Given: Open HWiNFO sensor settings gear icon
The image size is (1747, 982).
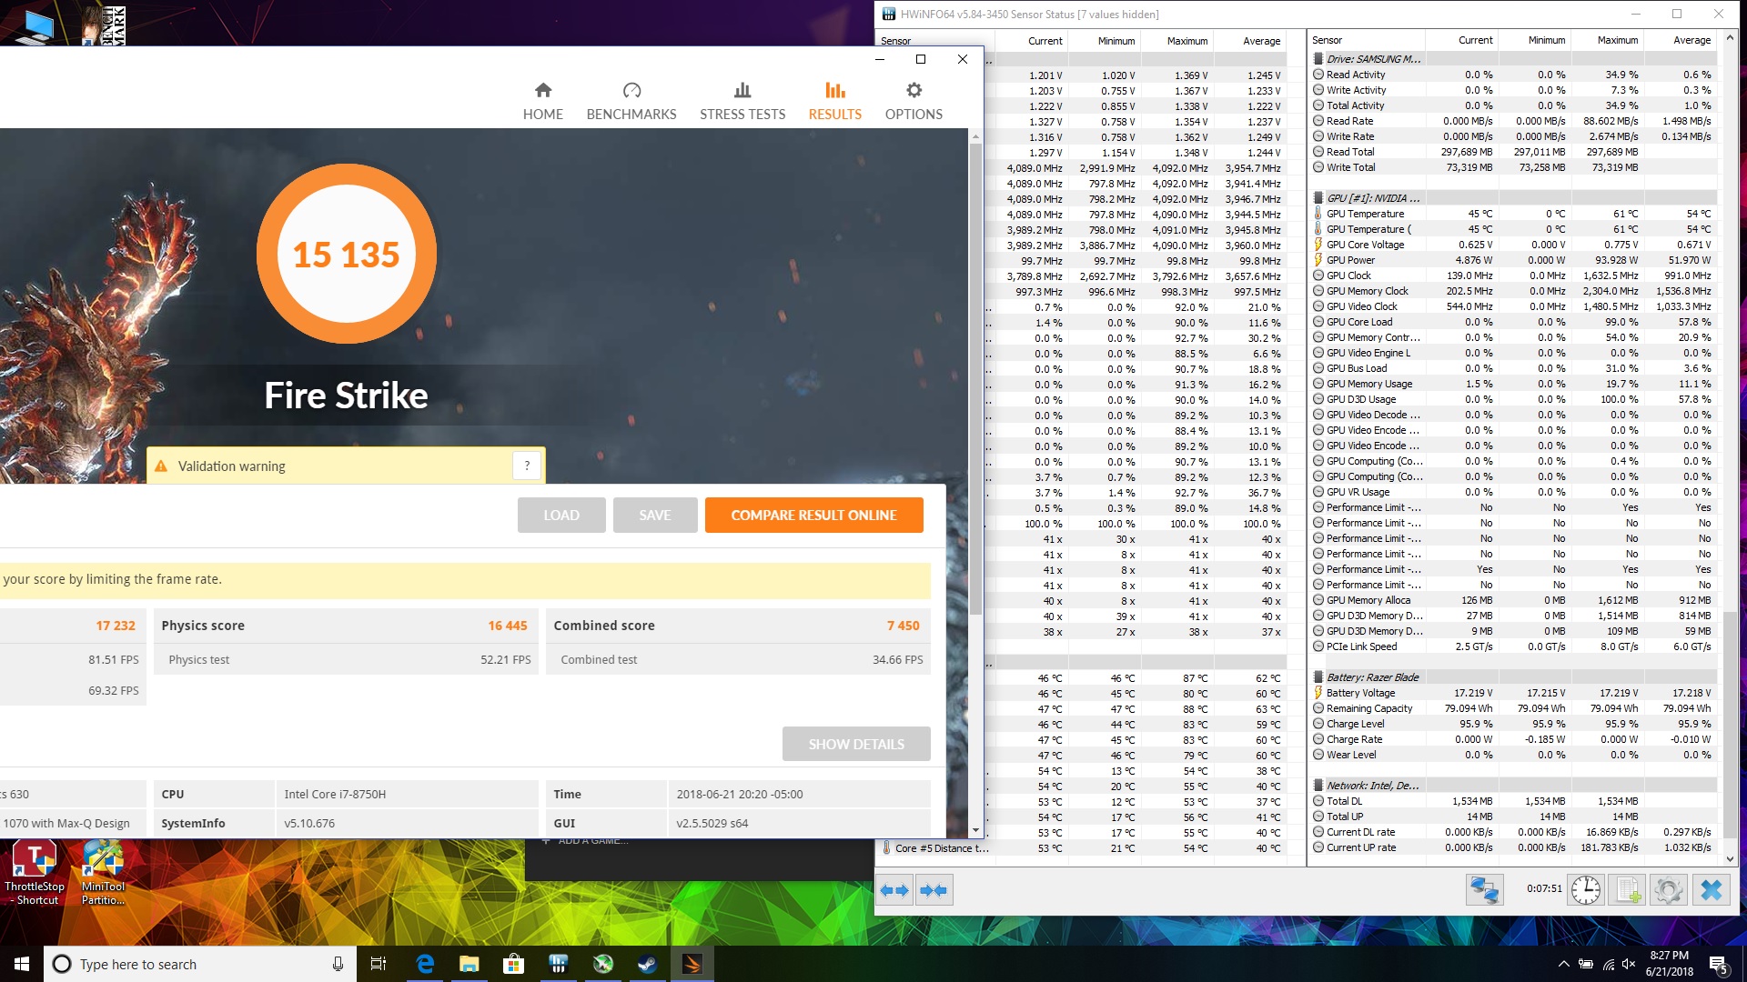Looking at the screenshot, I should [x=1668, y=889].
